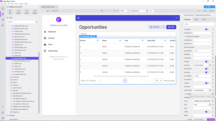
Task: Delete the Property value with trash icon
Action: click(x=210, y=65)
